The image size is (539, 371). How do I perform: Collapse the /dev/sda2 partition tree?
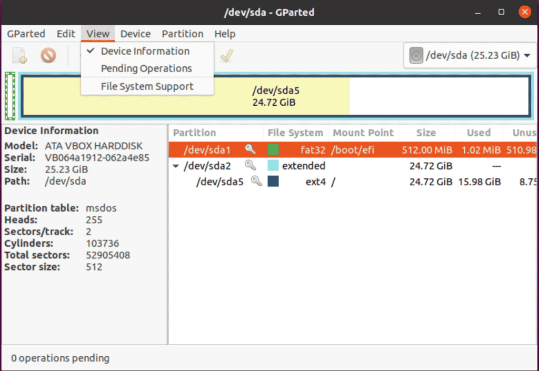(176, 166)
